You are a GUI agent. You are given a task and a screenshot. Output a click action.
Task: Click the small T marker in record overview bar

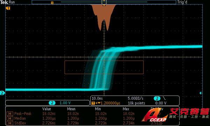point(52,2)
